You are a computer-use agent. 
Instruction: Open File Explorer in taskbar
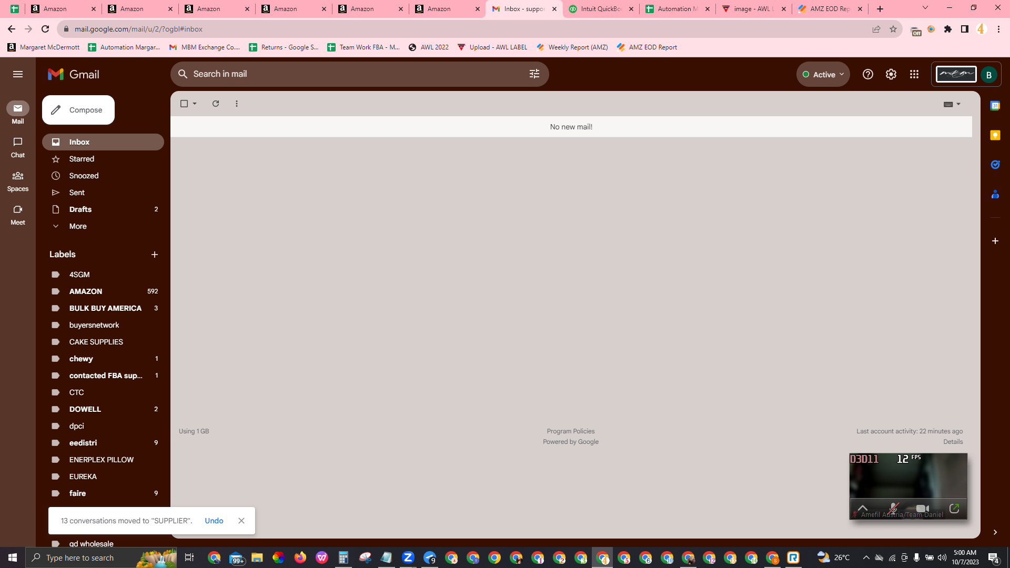[257, 557]
